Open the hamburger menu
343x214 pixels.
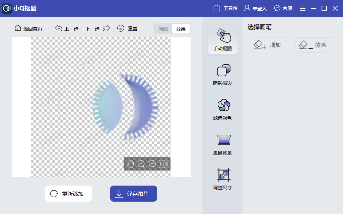[302, 8]
